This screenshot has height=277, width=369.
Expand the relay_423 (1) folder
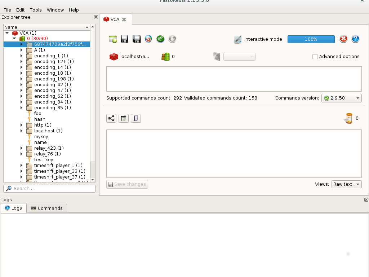[x=21, y=148]
